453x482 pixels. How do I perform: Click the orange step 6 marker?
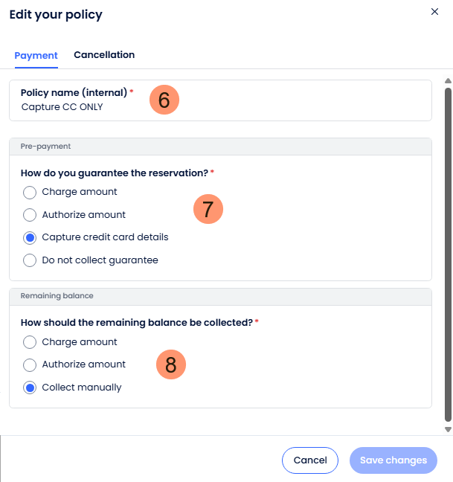pos(164,100)
